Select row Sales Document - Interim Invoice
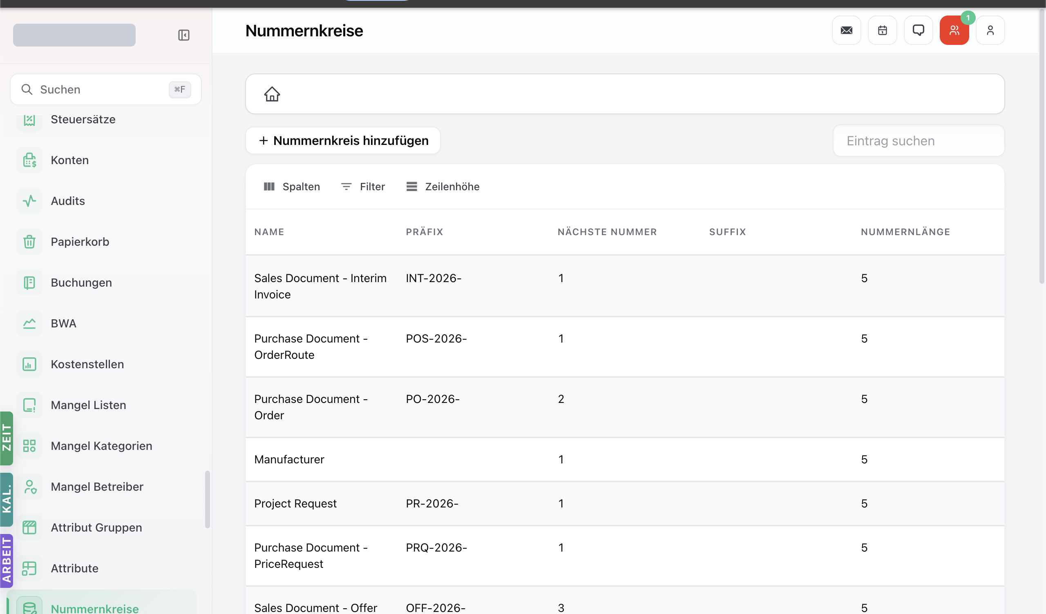 625,286
